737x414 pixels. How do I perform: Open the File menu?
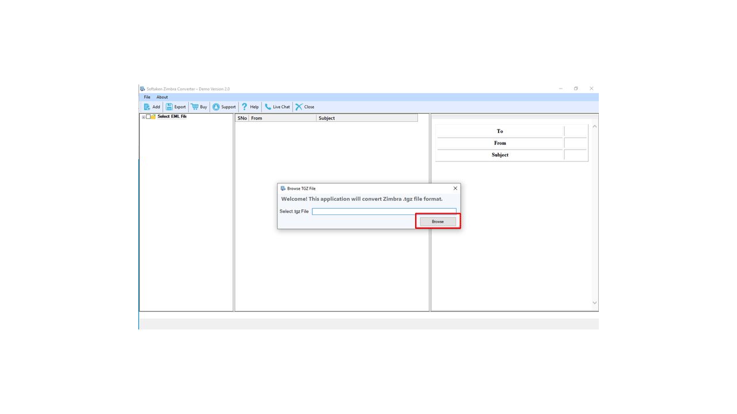(147, 97)
